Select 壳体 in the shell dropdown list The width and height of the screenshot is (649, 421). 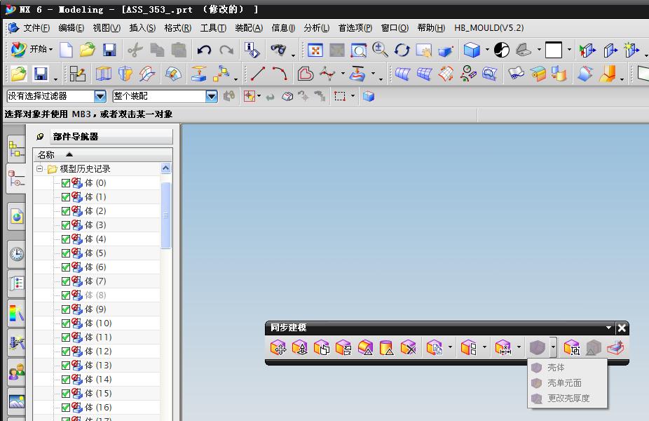(568, 368)
